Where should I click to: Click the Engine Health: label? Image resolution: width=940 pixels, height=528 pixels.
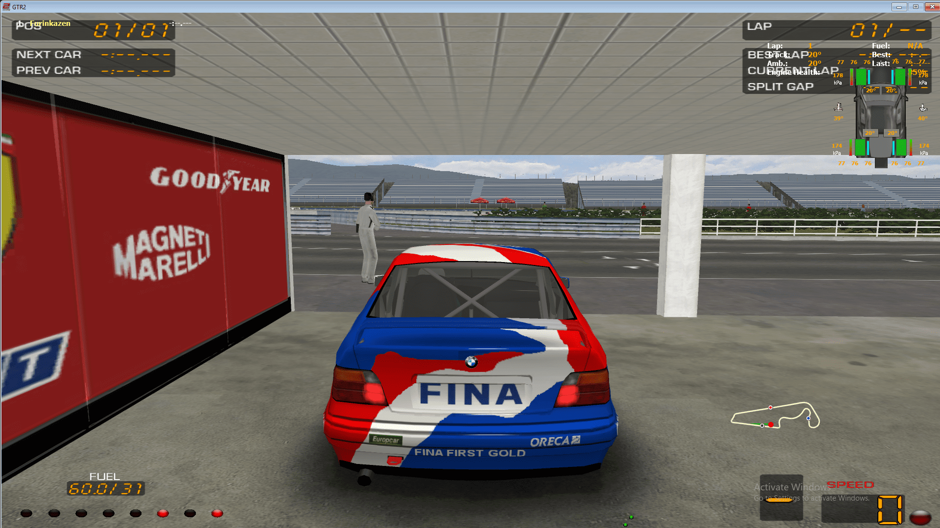coord(794,72)
